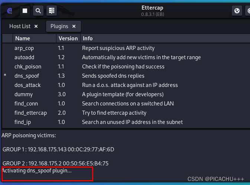This screenshot has width=250, height=185.
Task: Select the chk_poison plugin entry
Action: click(x=27, y=67)
